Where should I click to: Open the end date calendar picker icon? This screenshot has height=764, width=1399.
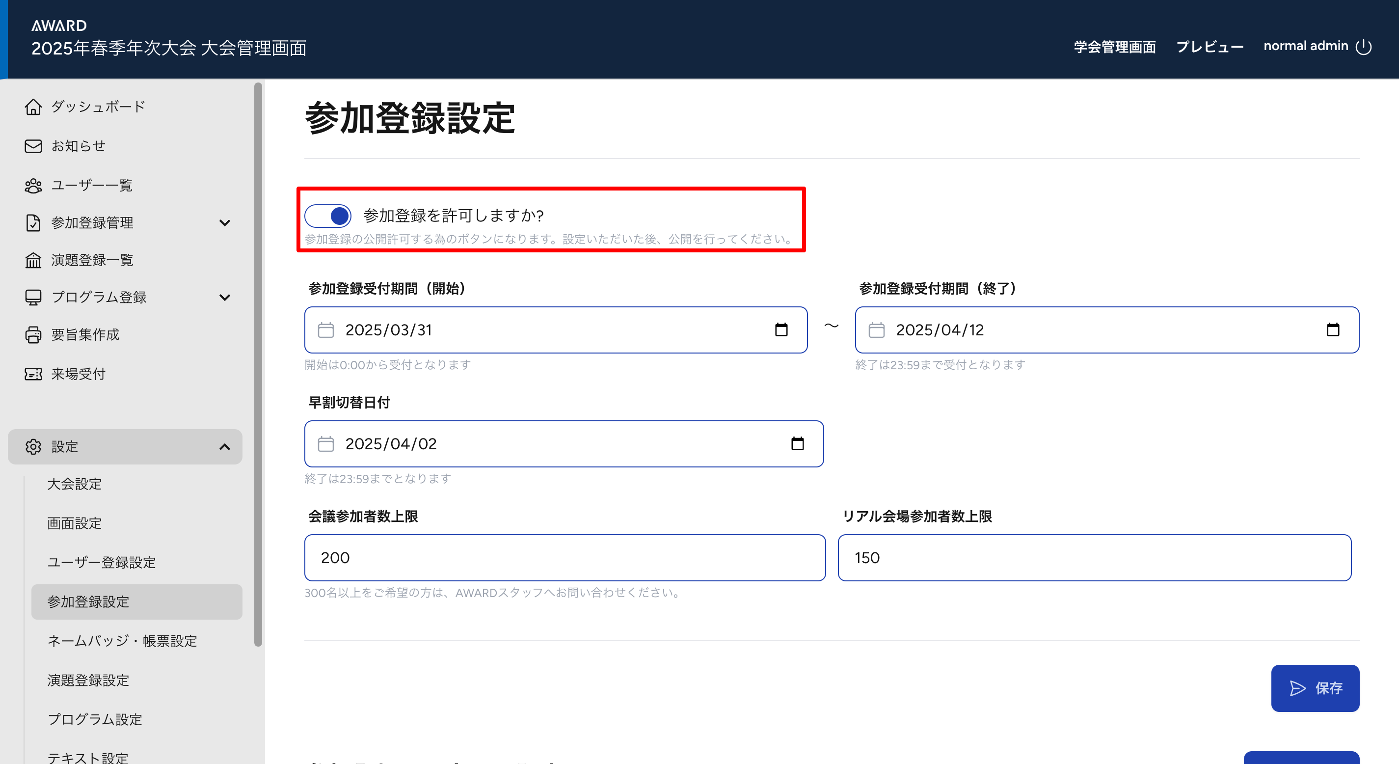(1333, 330)
